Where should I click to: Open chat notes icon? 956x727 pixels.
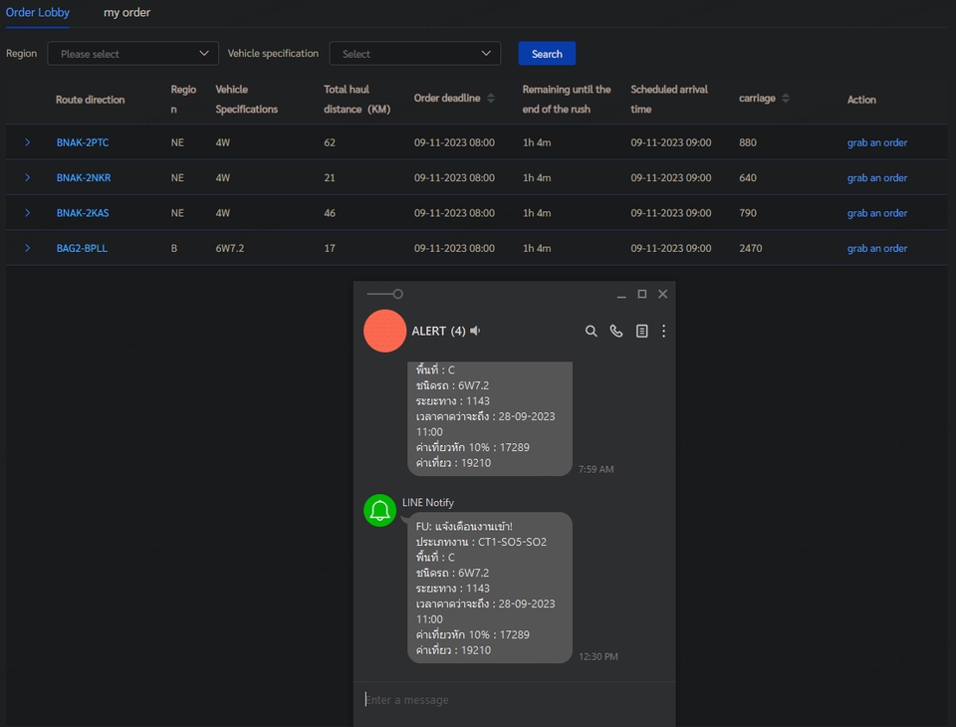641,331
